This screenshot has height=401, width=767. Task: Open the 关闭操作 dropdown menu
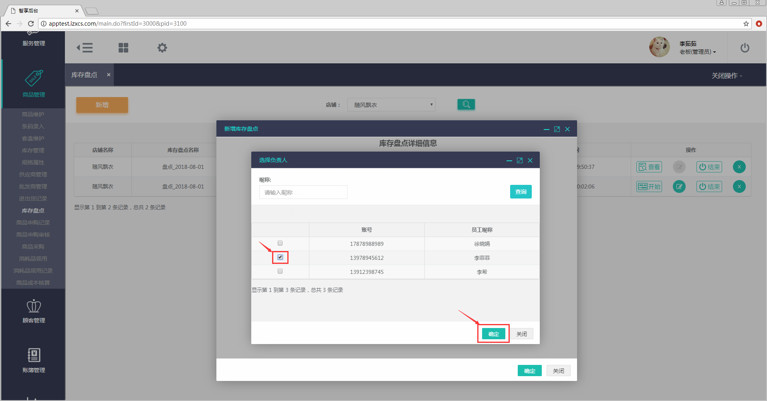pos(727,76)
